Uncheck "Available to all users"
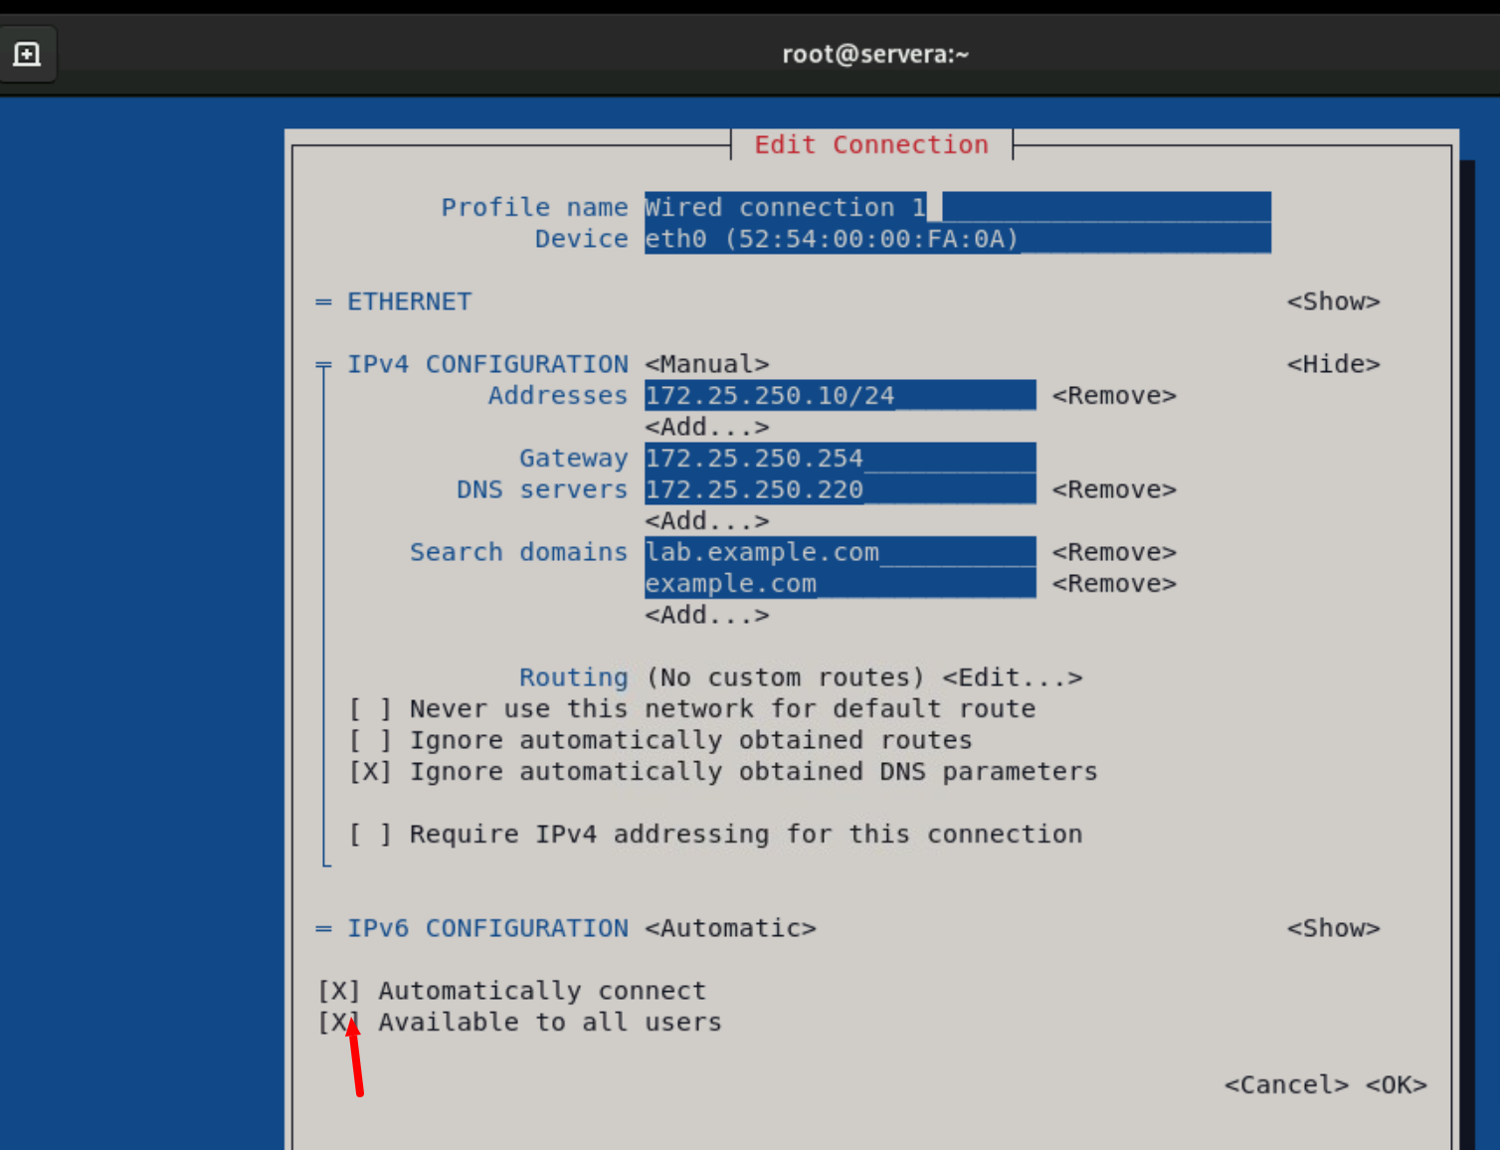 [338, 1022]
